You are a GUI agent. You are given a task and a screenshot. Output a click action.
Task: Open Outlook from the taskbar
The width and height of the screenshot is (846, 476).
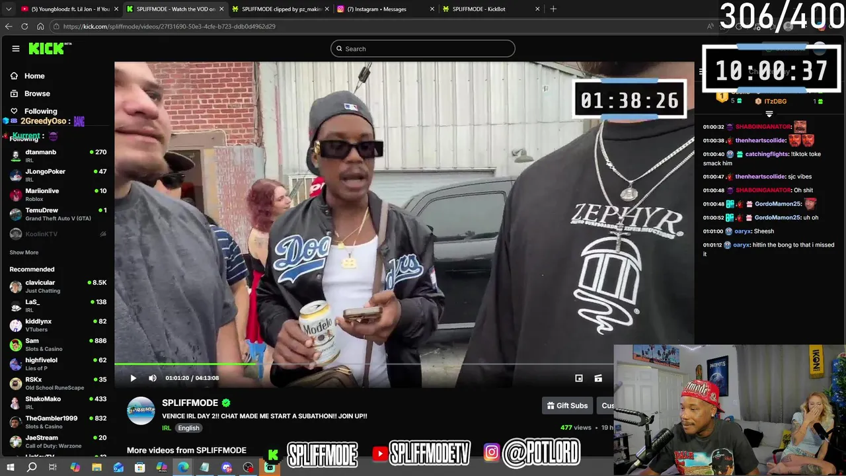pyautogui.click(x=118, y=467)
